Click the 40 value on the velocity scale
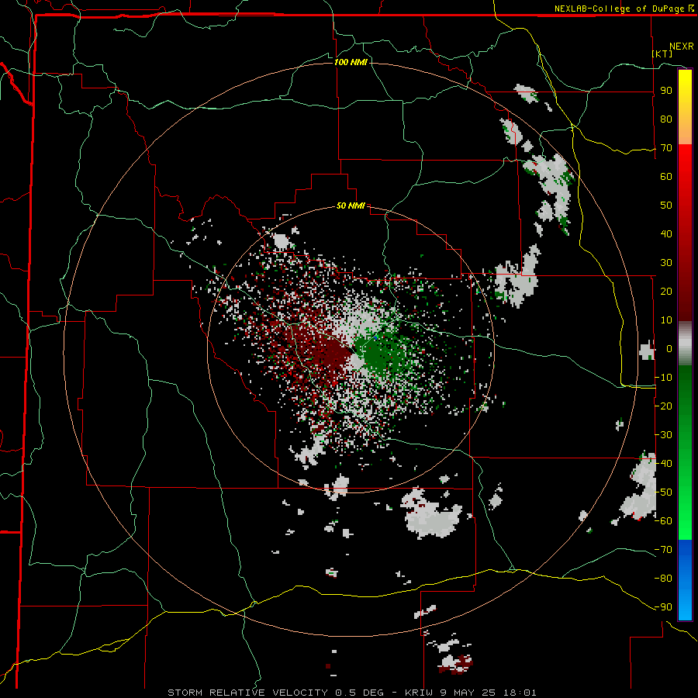698x698 pixels. pos(666,233)
